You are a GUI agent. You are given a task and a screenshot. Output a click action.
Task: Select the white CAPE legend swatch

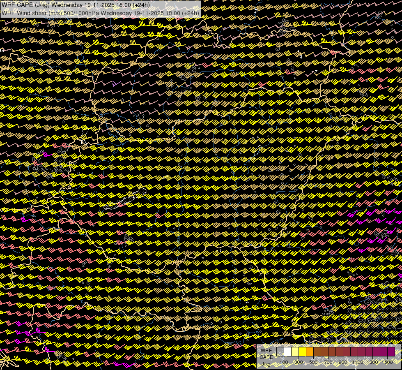[287, 352]
